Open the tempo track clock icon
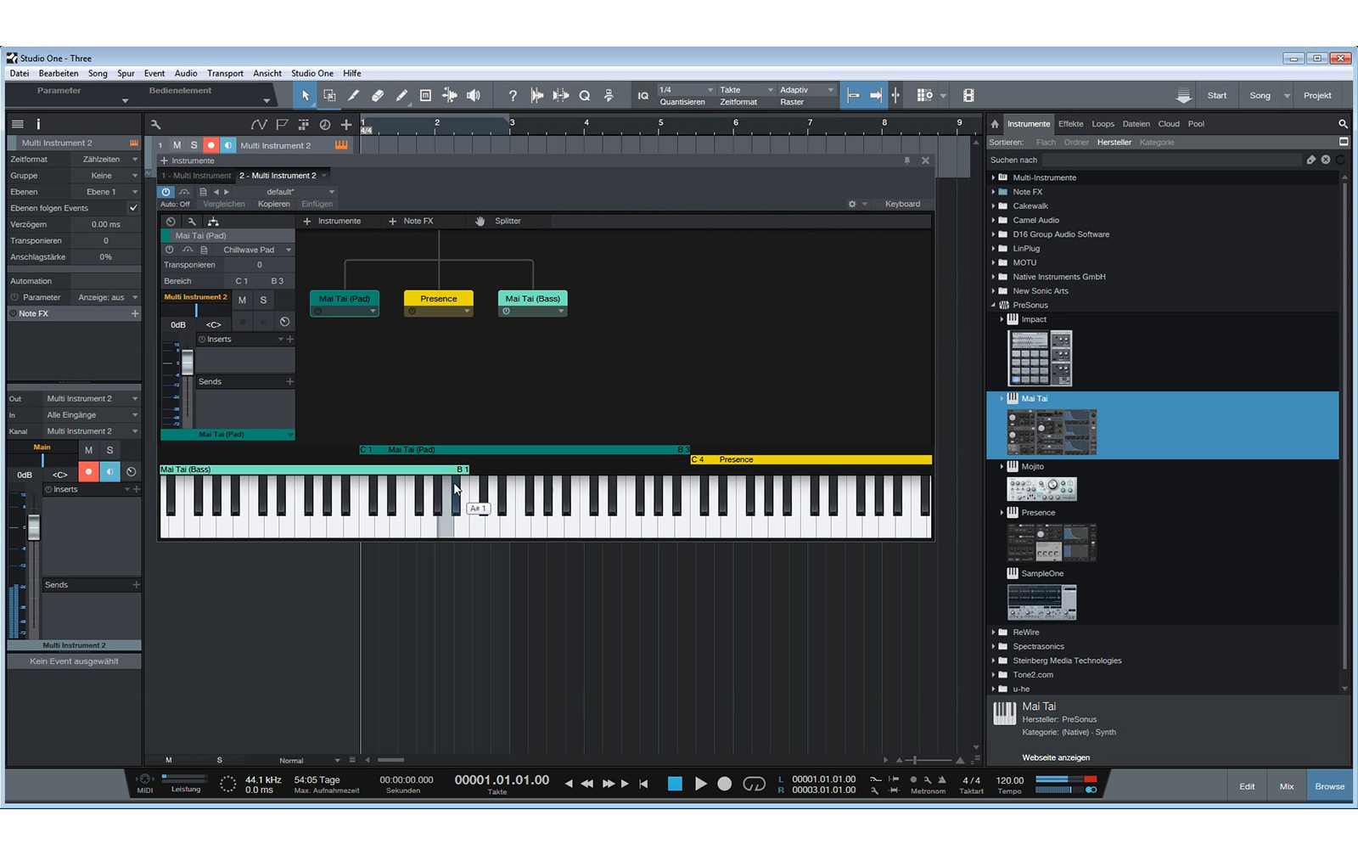Screen dimensions: 1358x855 point(324,125)
